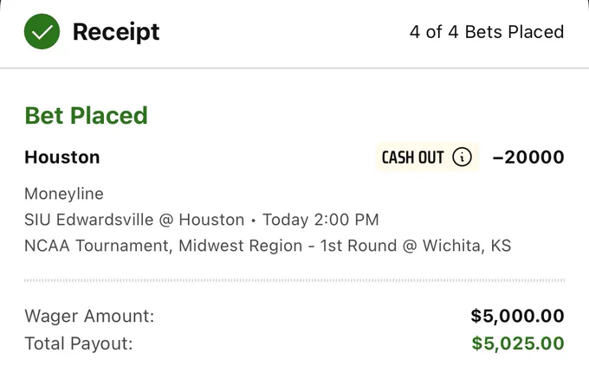Image resolution: width=589 pixels, height=372 pixels.
Task: Click the dotted divider above wager details
Action: click(x=294, y=280)
